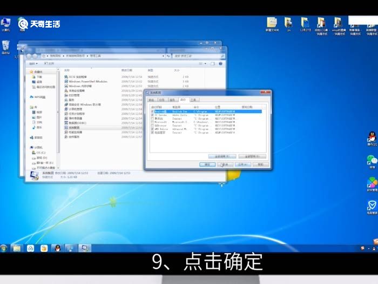This screenshot has width=378, height=284.
Task: Click the 全部禁用 button
Action: pos(252,156)
